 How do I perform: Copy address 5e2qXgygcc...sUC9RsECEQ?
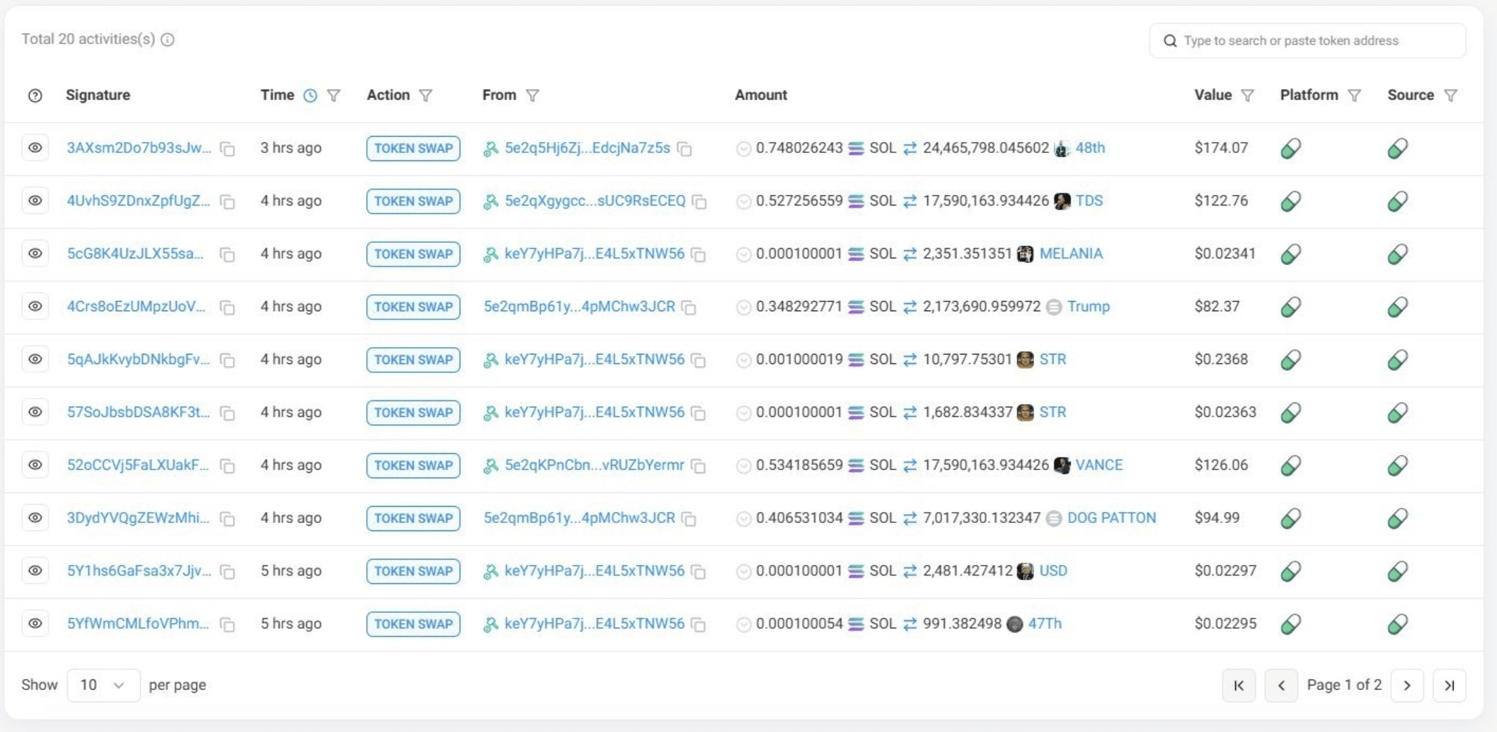pyautogui.click(x=700, y=202)
